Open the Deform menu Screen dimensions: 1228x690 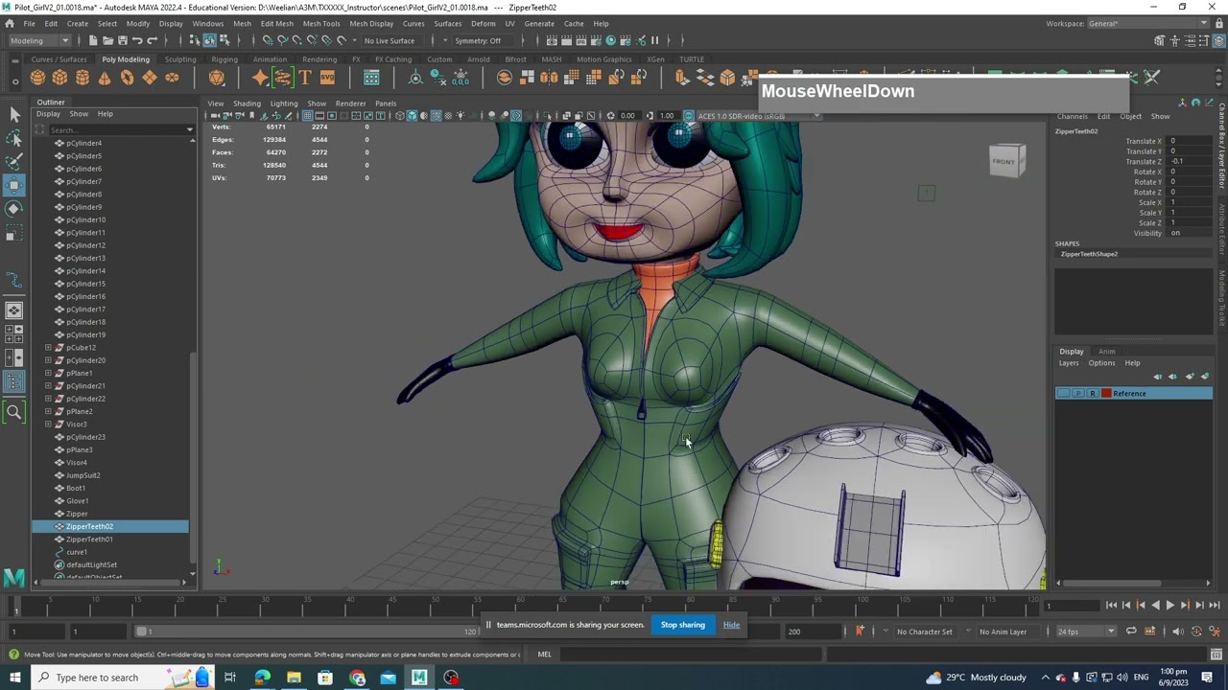[484, 23]
